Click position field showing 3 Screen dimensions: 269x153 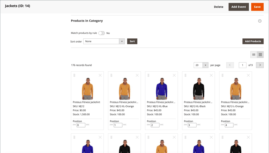[192, 125]
